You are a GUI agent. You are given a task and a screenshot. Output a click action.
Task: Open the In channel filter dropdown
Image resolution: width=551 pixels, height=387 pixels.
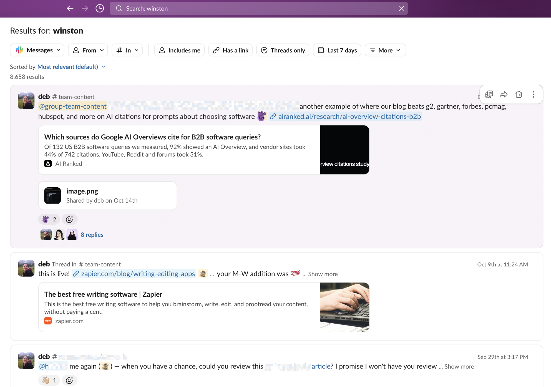(127, 50)
